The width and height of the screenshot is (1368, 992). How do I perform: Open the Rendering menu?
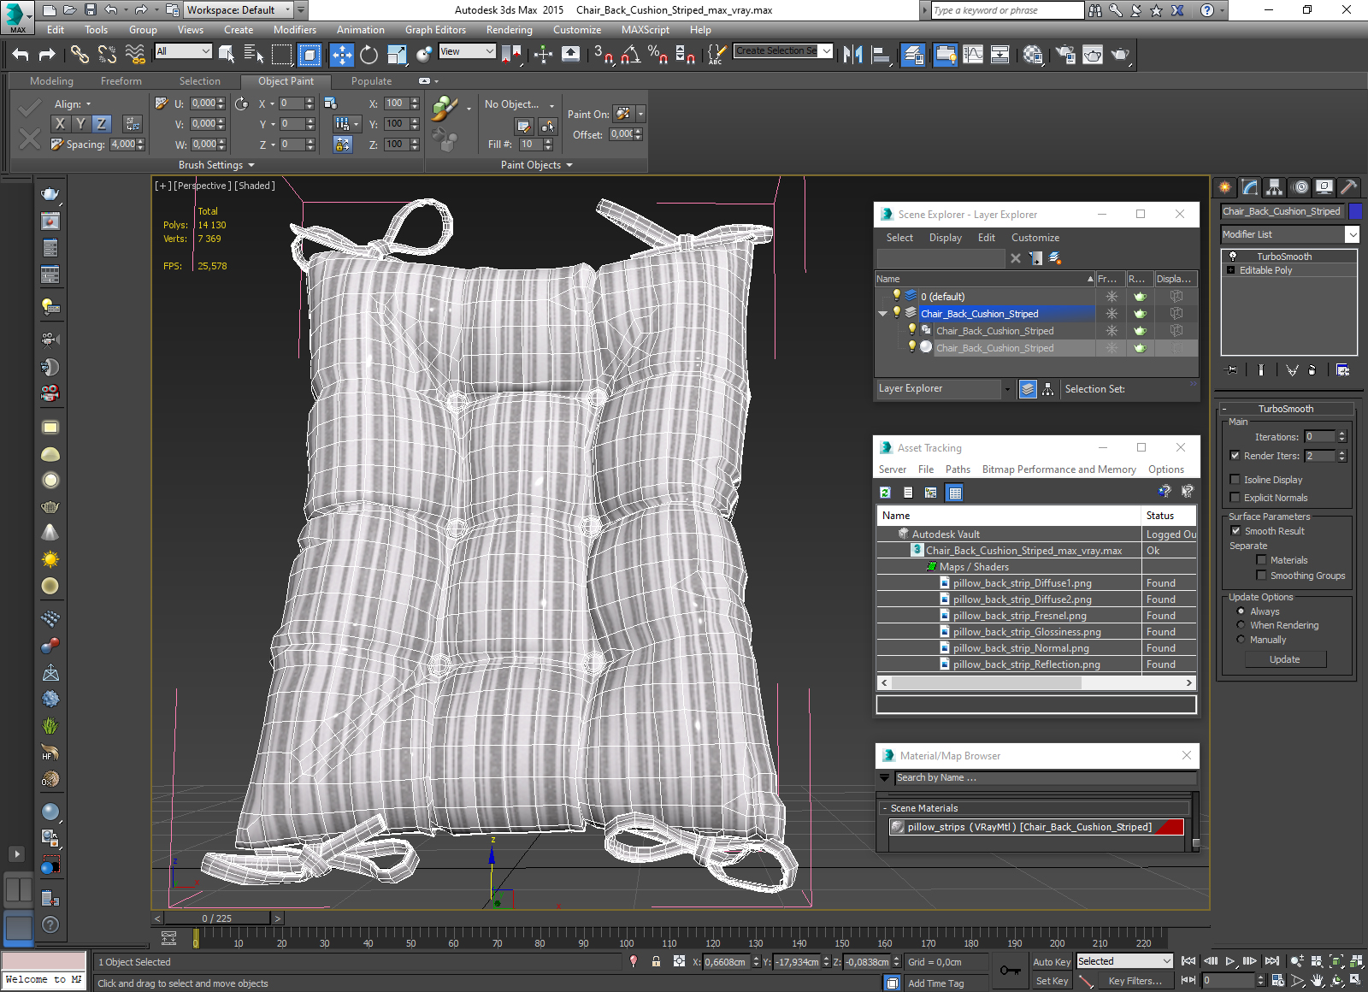coord(509,30)
